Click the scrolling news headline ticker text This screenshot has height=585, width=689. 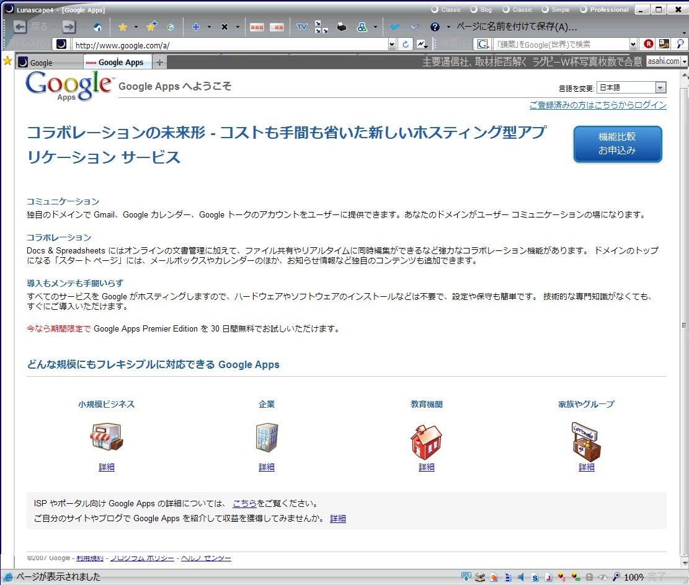[532, 61]
